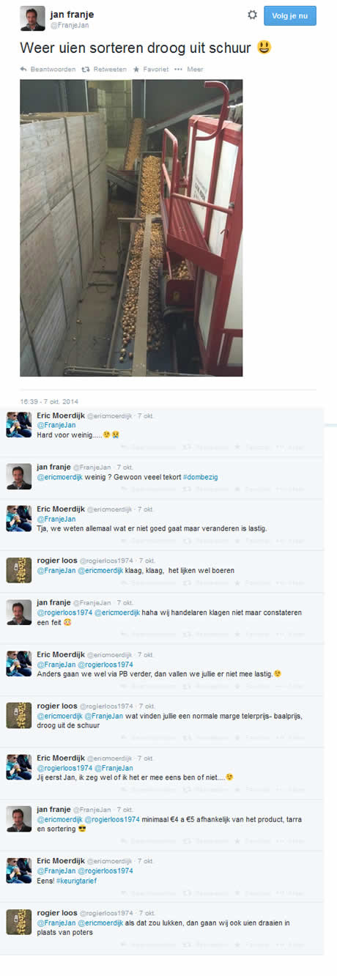Image resolution: width=337 pixels, height=976 pixels.
Task: Click Eric Moerdijk avatar in first reply
Action: pyautogui.click(x=18, y=425)
